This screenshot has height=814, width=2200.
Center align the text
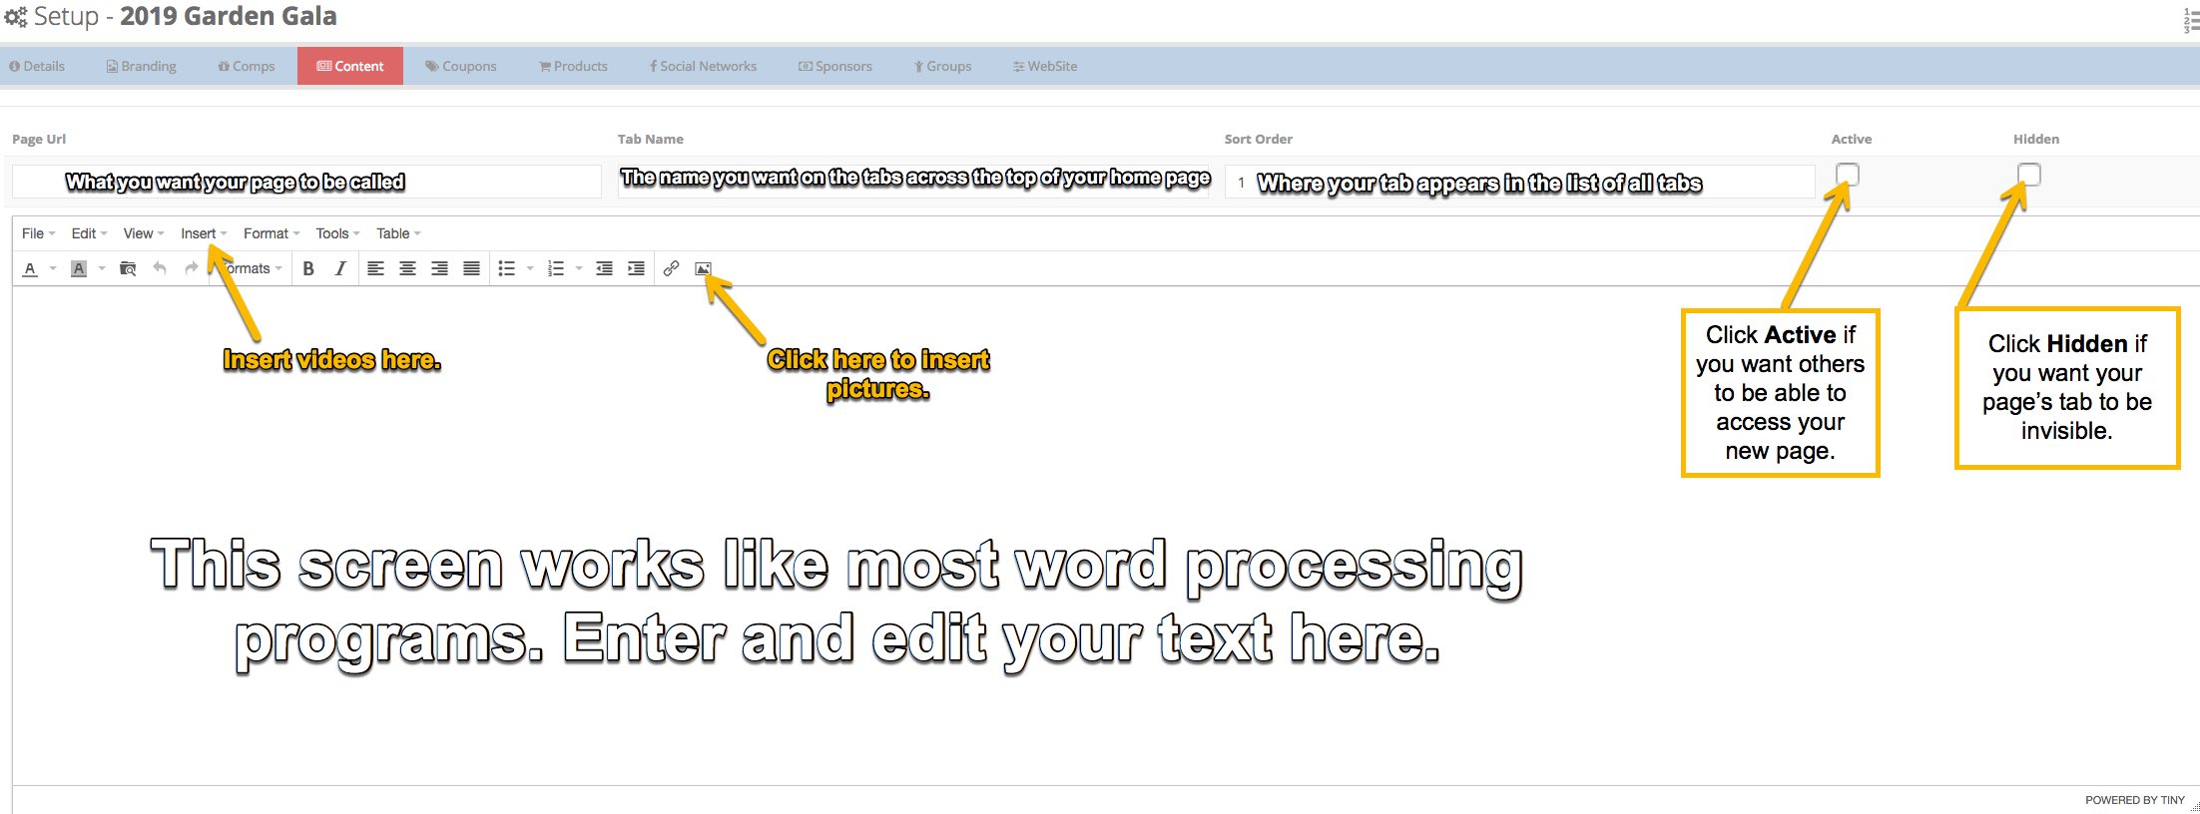click(x=407, y=268)
